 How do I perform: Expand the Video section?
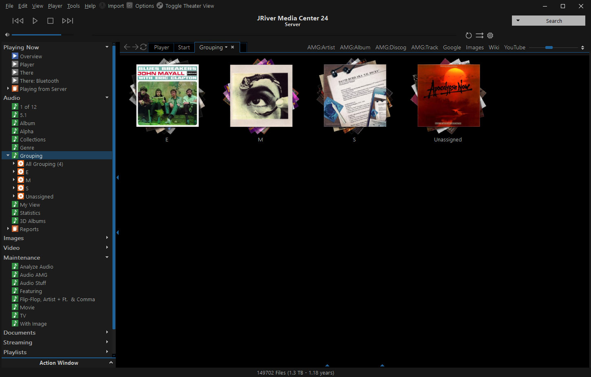[x=107, y=247]
